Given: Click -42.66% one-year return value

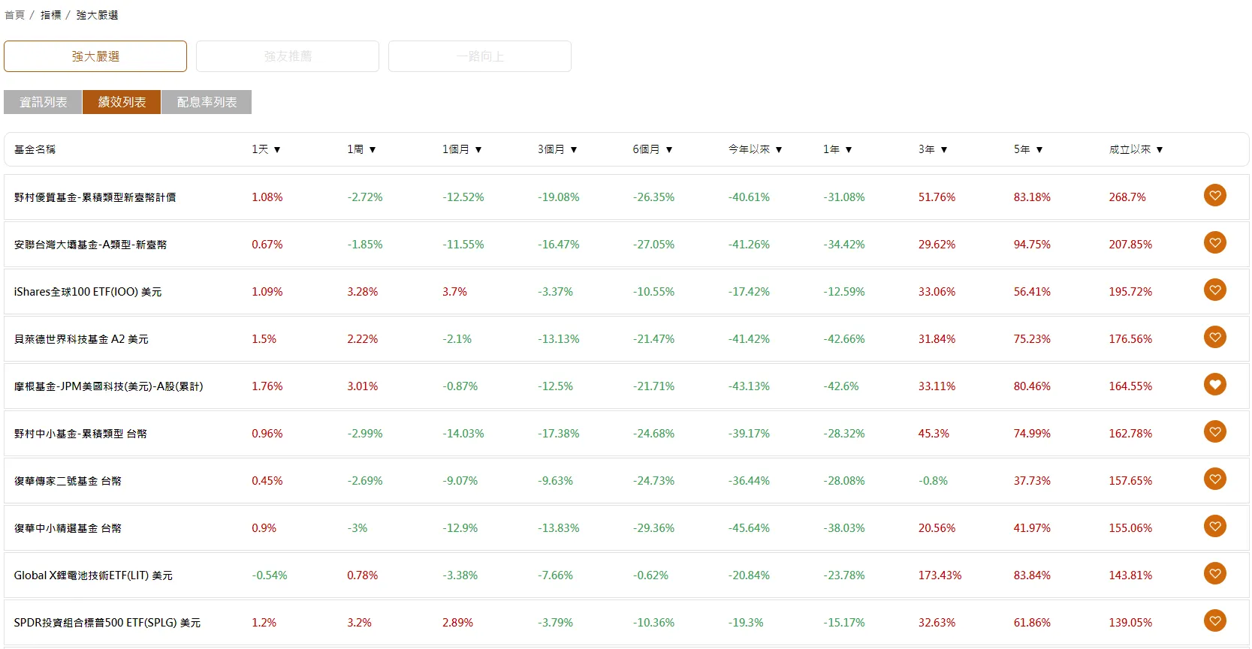Looking at the screenshot, I should pos(844,339).
